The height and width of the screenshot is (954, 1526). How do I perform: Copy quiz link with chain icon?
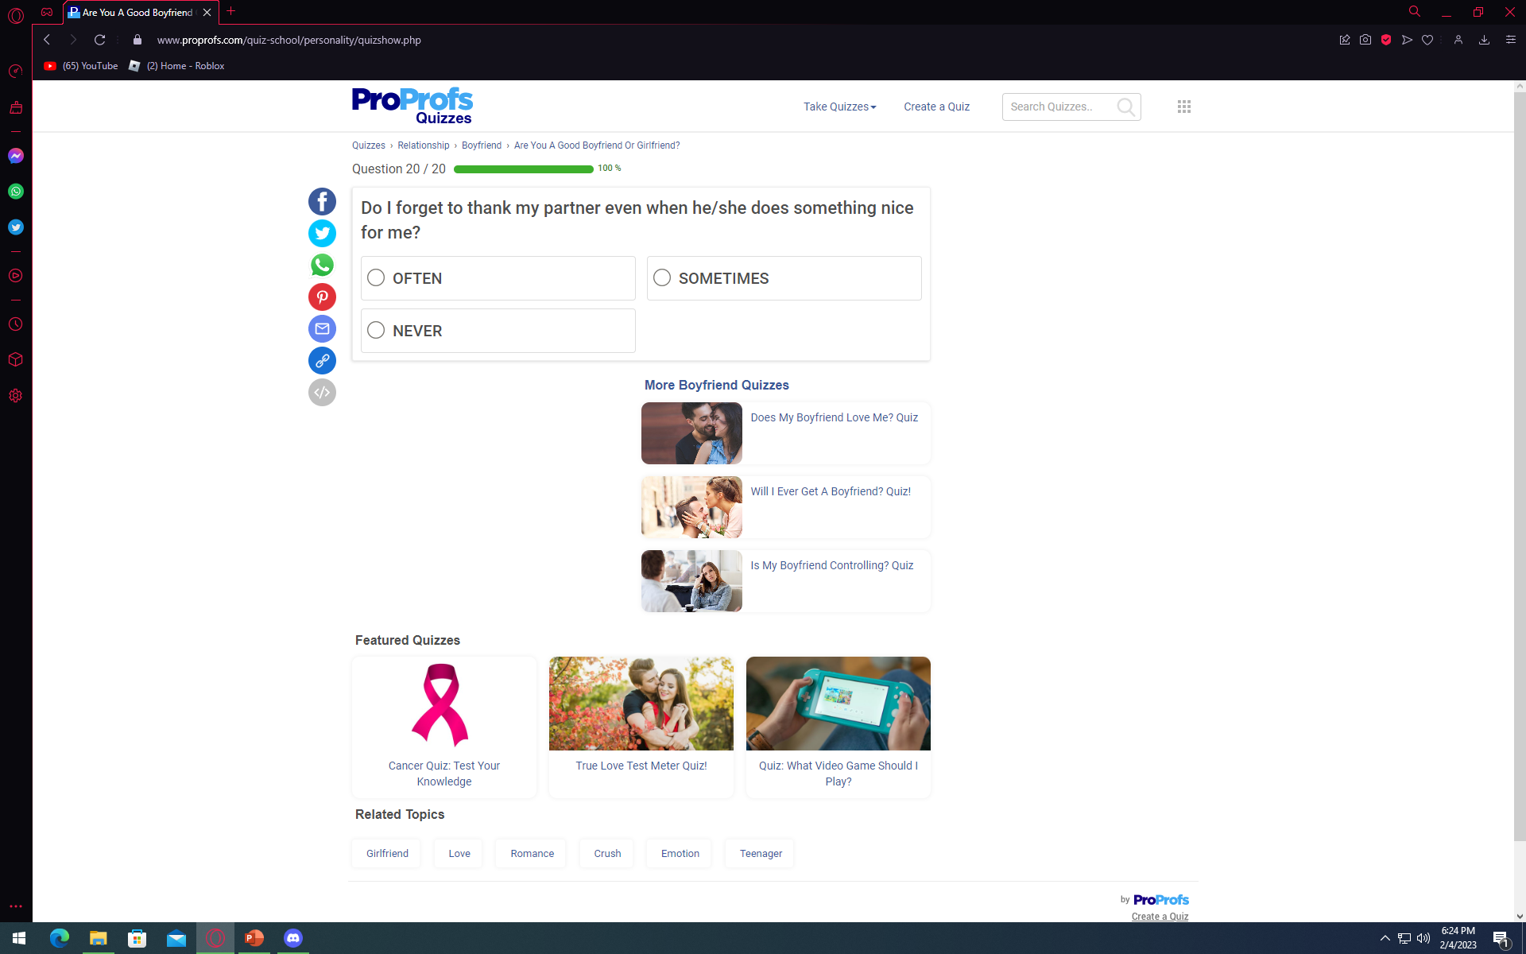click(x=322, y=360)
